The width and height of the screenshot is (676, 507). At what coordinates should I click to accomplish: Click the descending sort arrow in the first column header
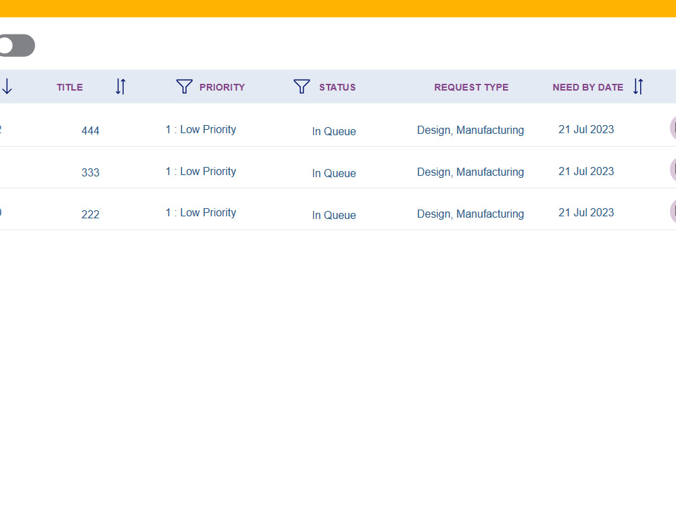(x=7, y=87)
